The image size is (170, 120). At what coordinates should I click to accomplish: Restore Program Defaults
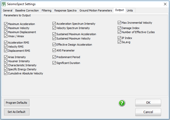coord(17,103)
